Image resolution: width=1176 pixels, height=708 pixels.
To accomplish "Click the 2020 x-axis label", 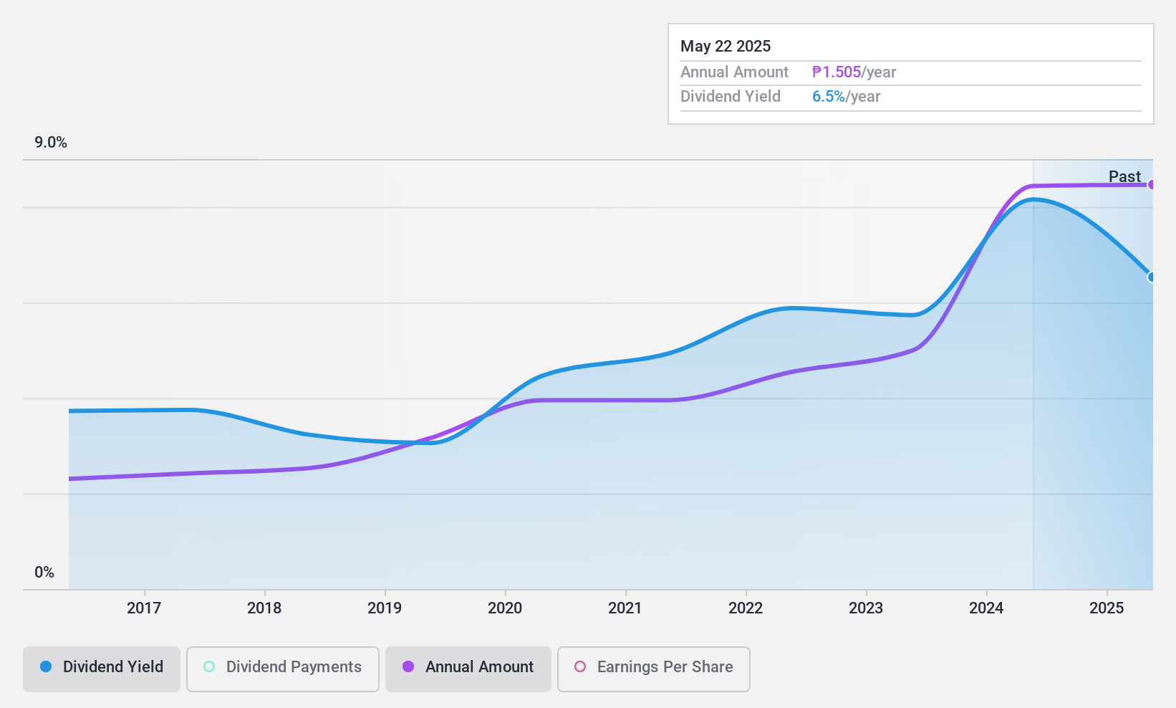I will [x=505, y=608].
